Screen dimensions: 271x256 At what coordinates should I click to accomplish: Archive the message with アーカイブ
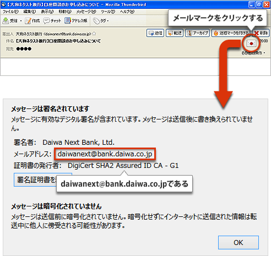click(197, 33)
